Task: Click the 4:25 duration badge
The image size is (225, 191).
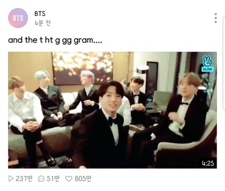Action: (x=208, y=163)
